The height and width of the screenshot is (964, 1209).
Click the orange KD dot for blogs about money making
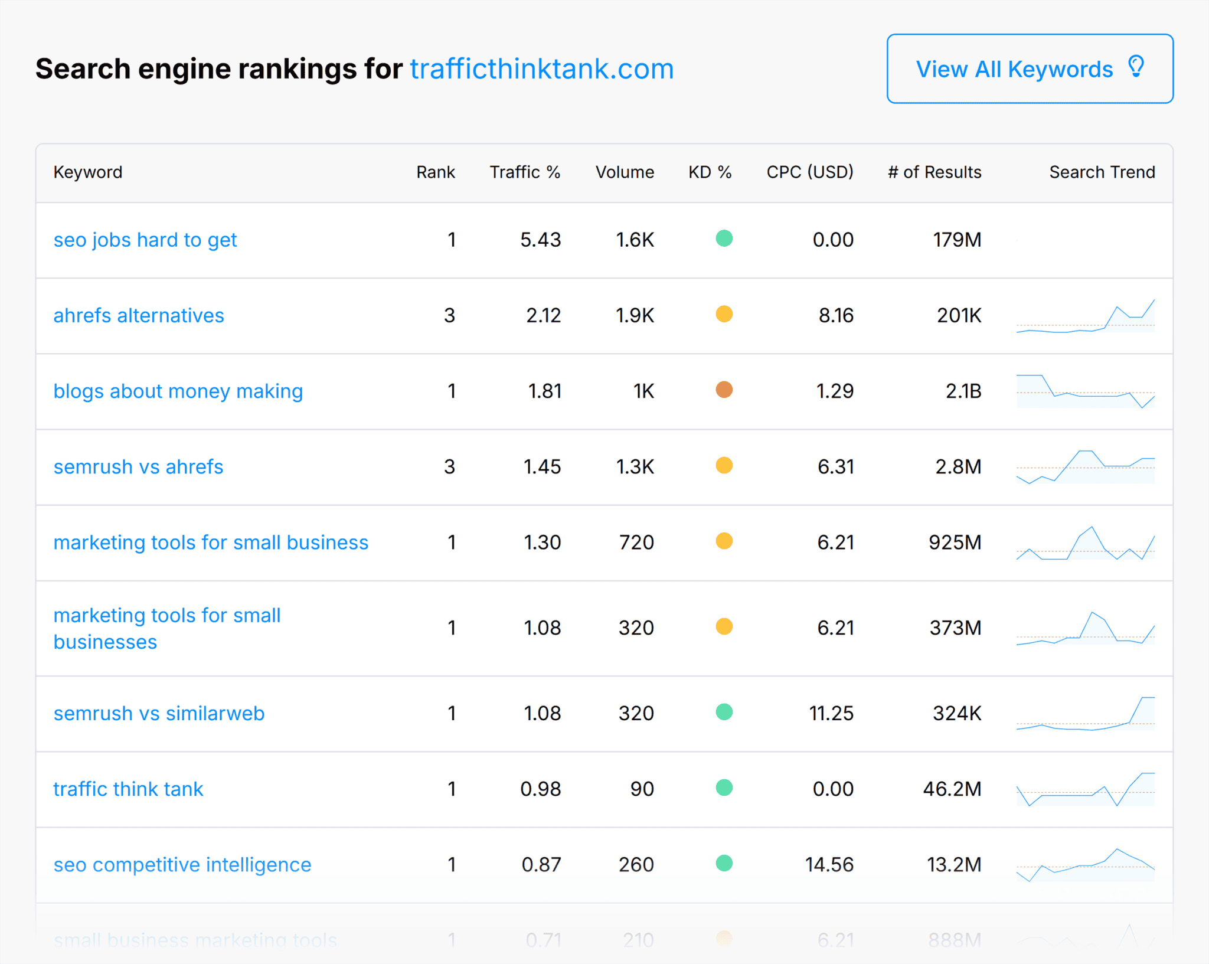point(724,390)
